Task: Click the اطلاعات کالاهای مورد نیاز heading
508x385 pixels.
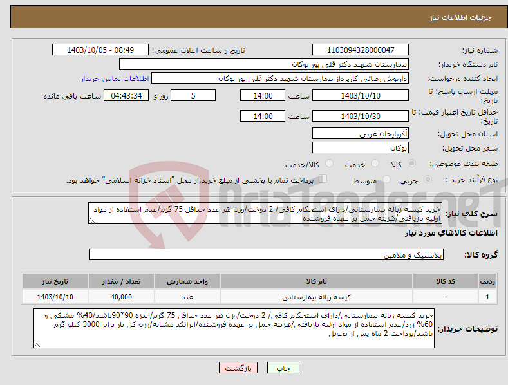Action: (x=451, y=233)
